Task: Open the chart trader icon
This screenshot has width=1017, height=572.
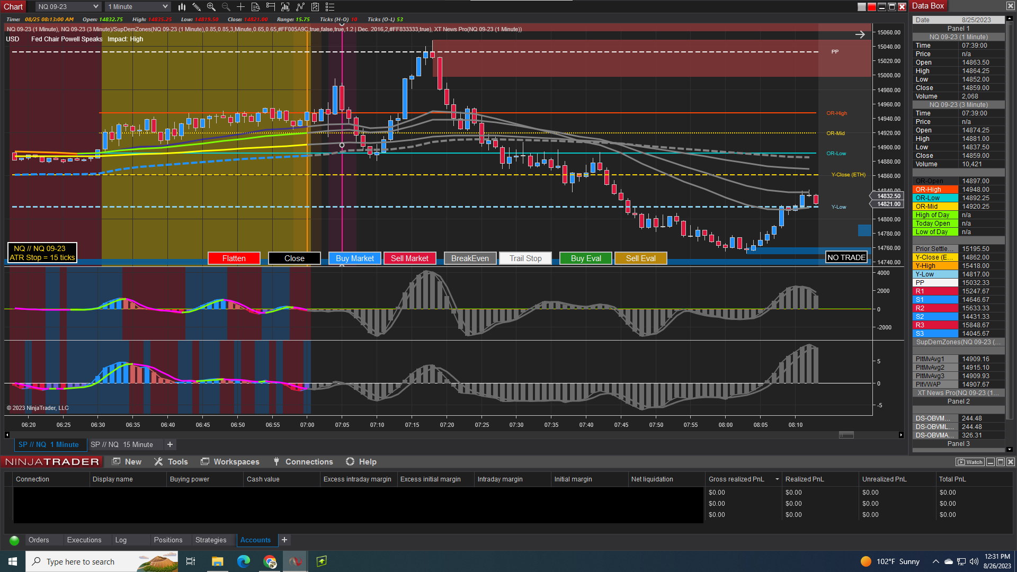Action: [x=271, y=7]
